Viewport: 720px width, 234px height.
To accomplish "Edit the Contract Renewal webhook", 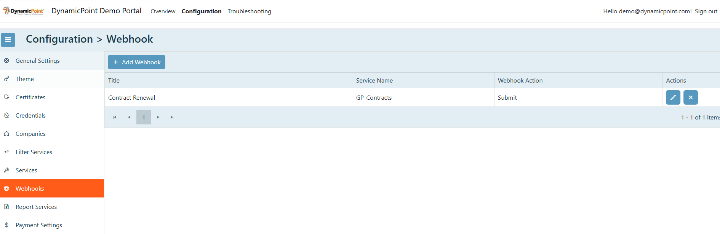I will [x=673, y=97].
